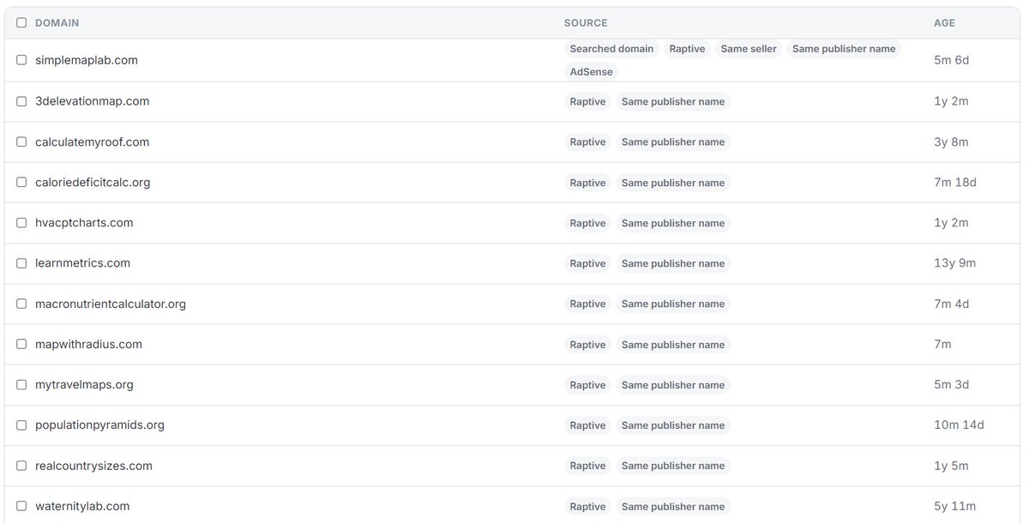This screenshot has height=524, width=1029.
Task: Click the age value 3y 8m
Action: point(951,142)
